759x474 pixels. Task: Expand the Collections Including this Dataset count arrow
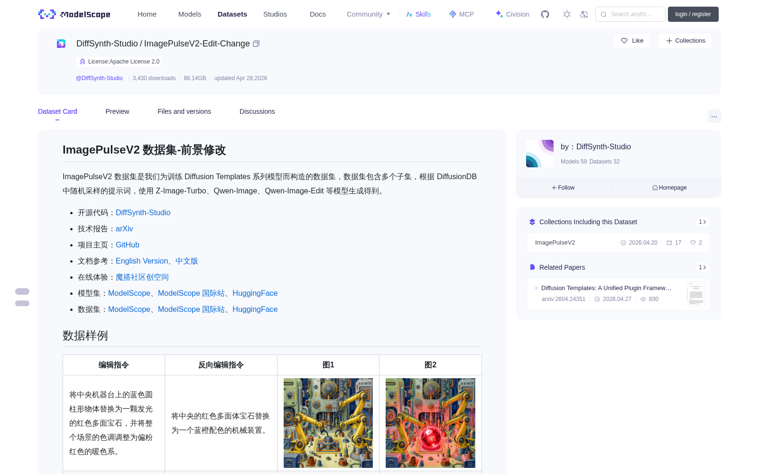tap(703, 222)
